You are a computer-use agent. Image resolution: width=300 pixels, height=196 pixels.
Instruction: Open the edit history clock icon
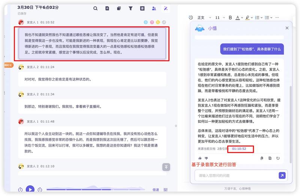tap(191, 18)
